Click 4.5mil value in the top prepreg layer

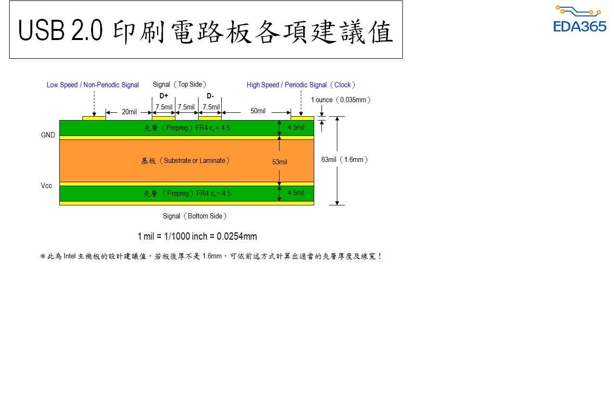coord(296,127)
